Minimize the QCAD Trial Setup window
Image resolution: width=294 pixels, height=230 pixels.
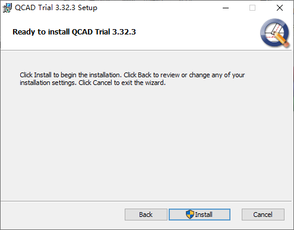pos(226,8)
